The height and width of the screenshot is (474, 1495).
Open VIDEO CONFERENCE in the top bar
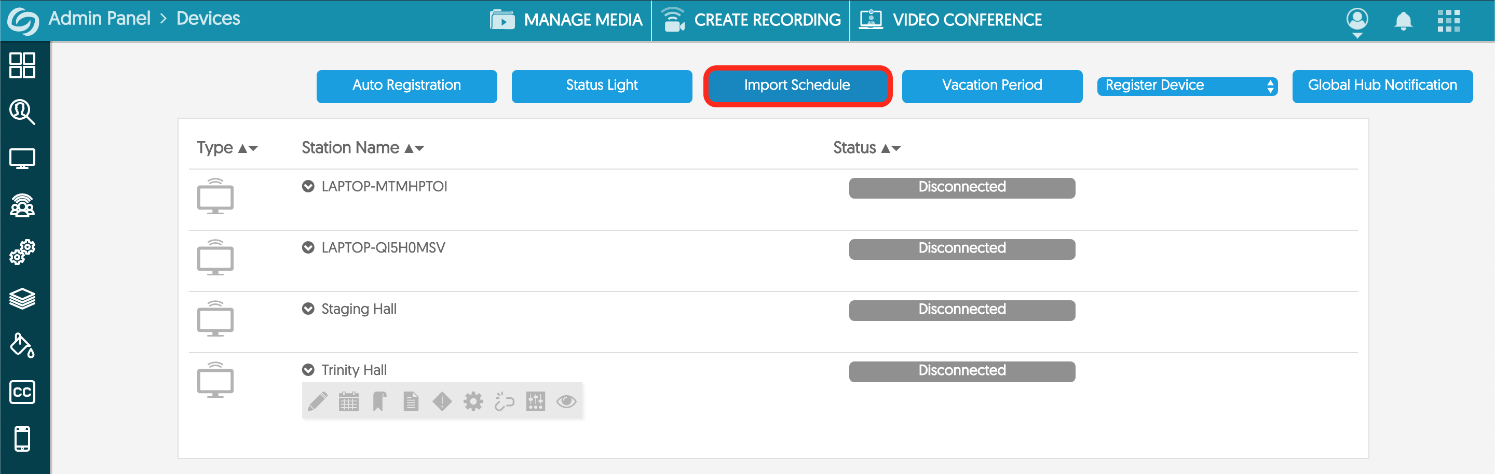950,20
